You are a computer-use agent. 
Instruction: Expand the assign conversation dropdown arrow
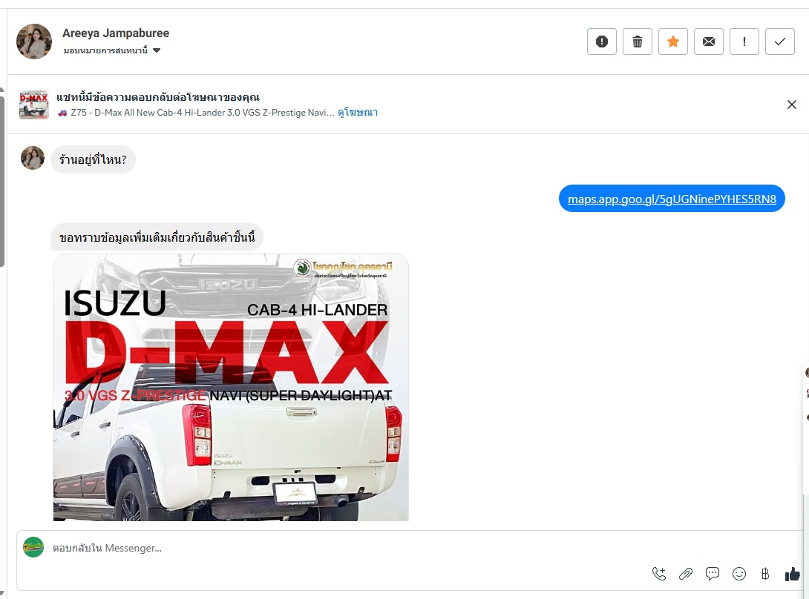(x=157, y=50)
